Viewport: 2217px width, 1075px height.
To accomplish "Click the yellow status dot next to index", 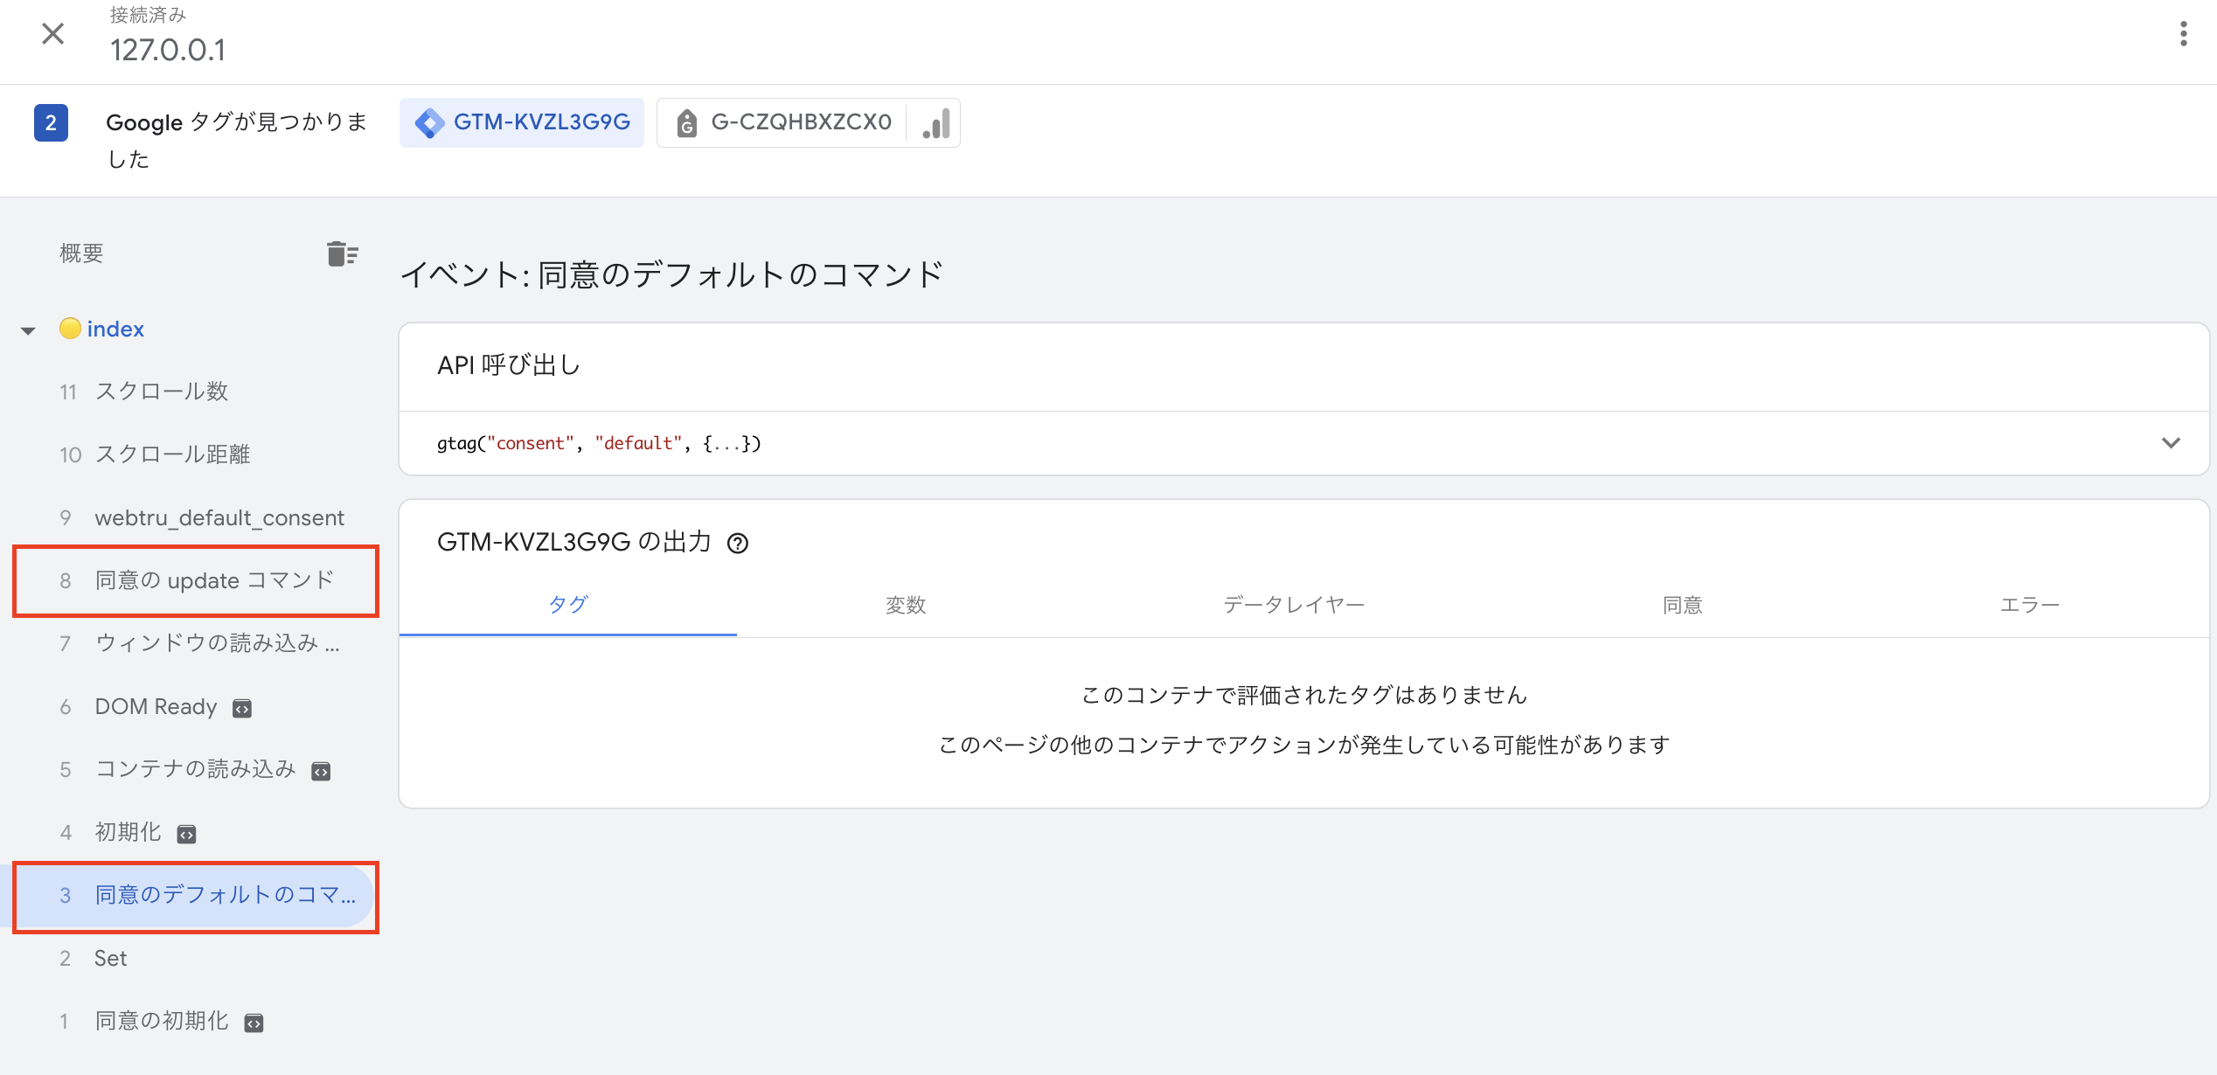I will 72,329.
